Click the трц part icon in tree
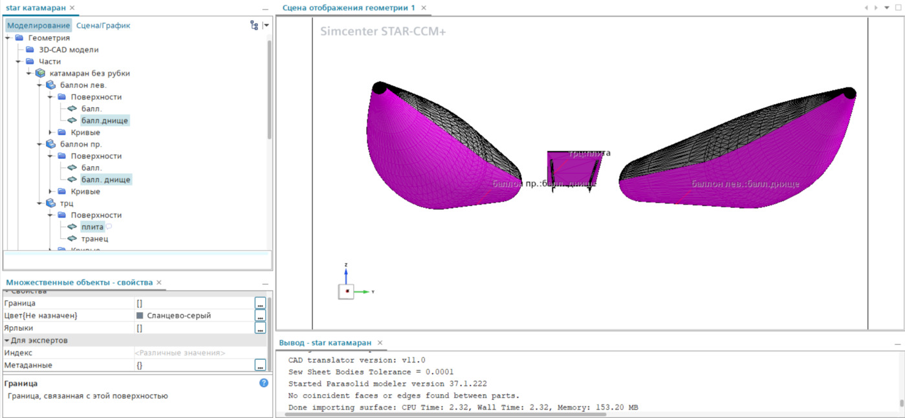Viewport: 905px width, 418px height. tap(50, 204)
